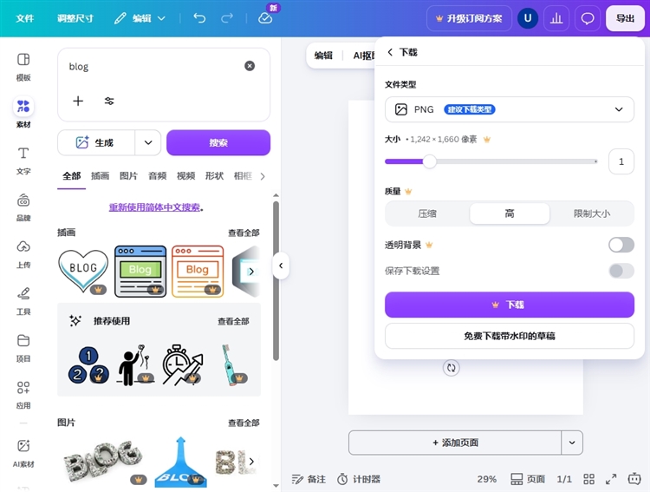This screenshot has width=650, height=492.
Task: Select the heart BLOG illustration thumbnail
Action: (x=83, y=272)
